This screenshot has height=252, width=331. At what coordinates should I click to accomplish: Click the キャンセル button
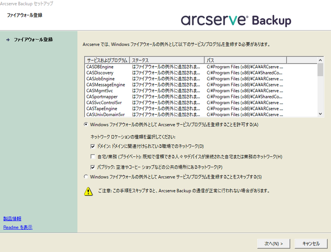coord(309,243)
